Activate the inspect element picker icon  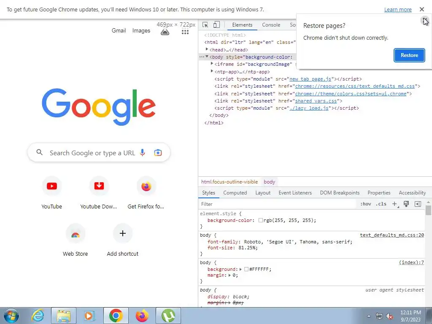205,25
